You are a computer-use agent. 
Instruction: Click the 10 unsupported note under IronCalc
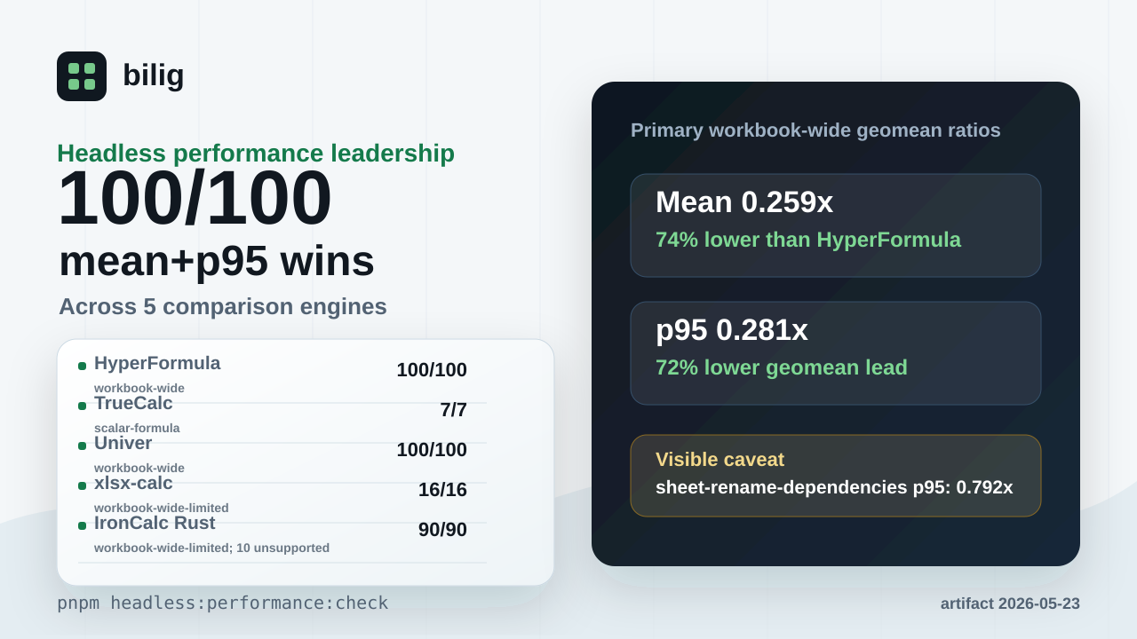coord(282,548)
